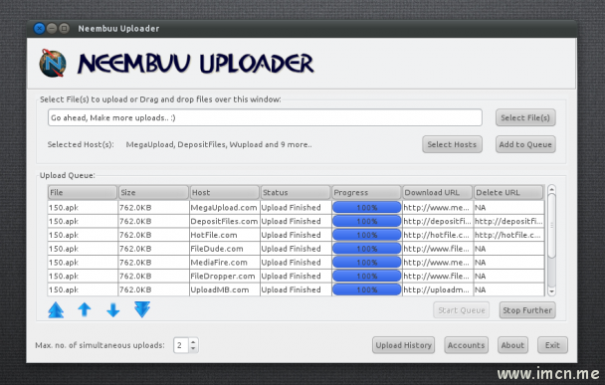This screenshot has width=605, height=385.
Task: Select the FileDropper.com host cell
Action: [225, 276]
